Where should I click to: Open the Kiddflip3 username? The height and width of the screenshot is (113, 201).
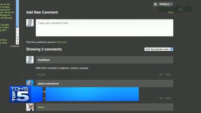pos(44,60)
